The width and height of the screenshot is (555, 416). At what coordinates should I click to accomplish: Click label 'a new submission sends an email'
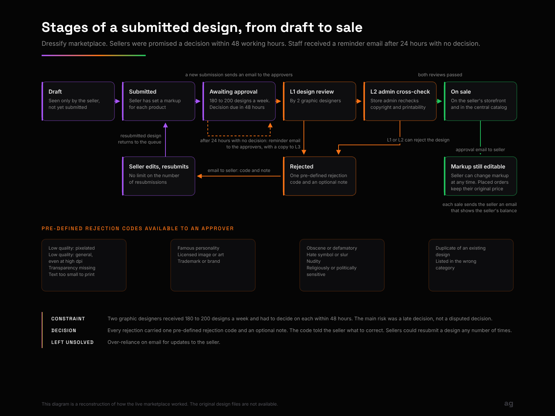(x=239, y=75)
